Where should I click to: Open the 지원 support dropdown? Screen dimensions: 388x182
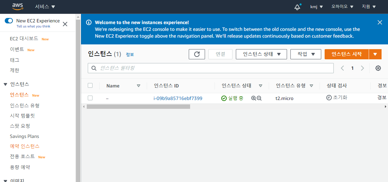coord(369,7)
